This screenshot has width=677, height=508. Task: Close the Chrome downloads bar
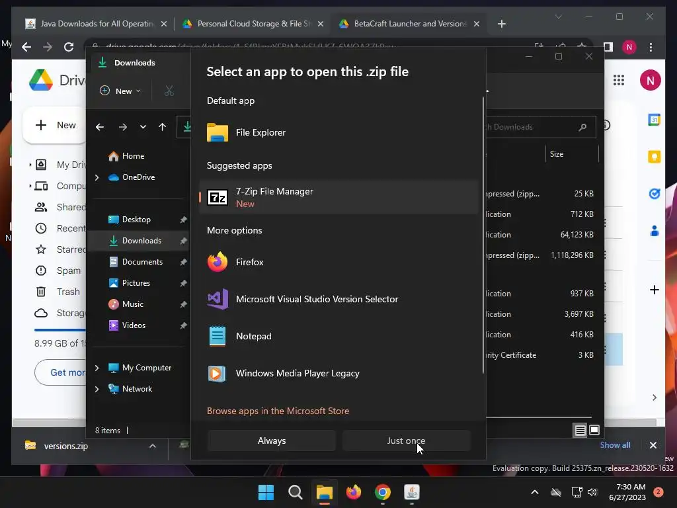[653, 445]
